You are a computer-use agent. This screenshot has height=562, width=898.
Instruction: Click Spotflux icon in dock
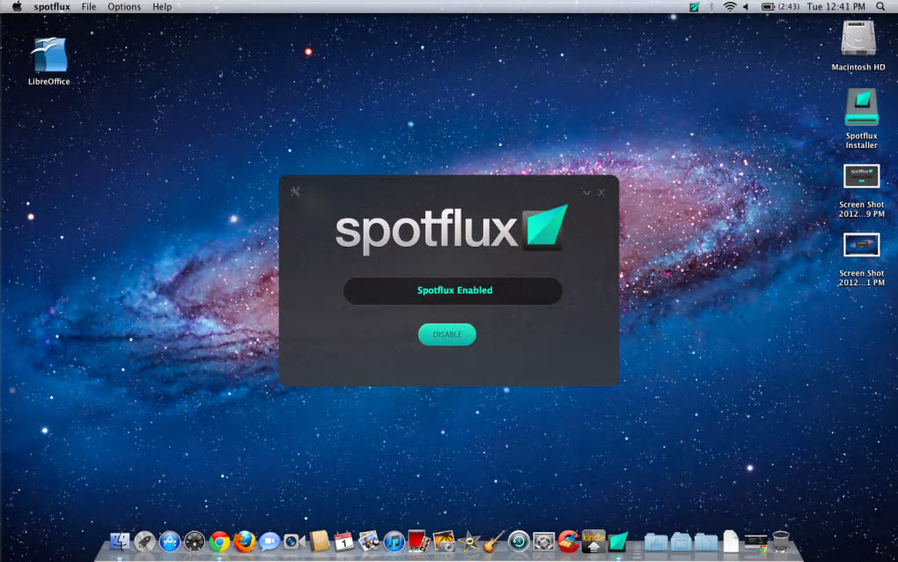(619, 542)
